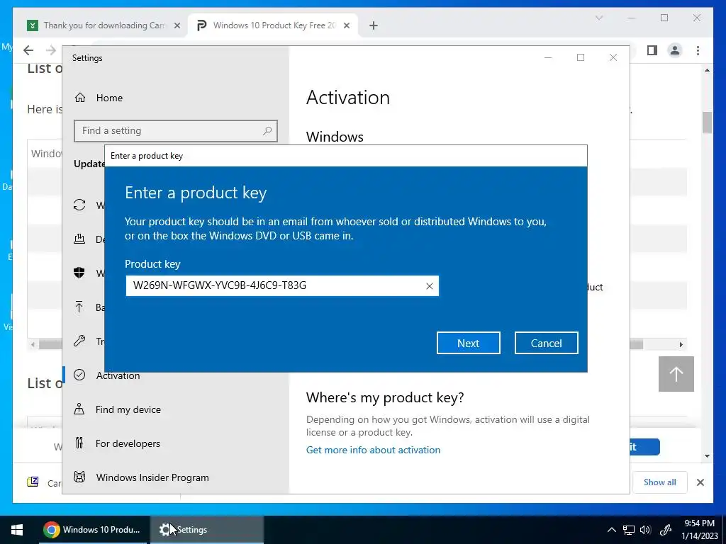
Task: Open For developers in Settings sidebar
Action: pos(128,443)
